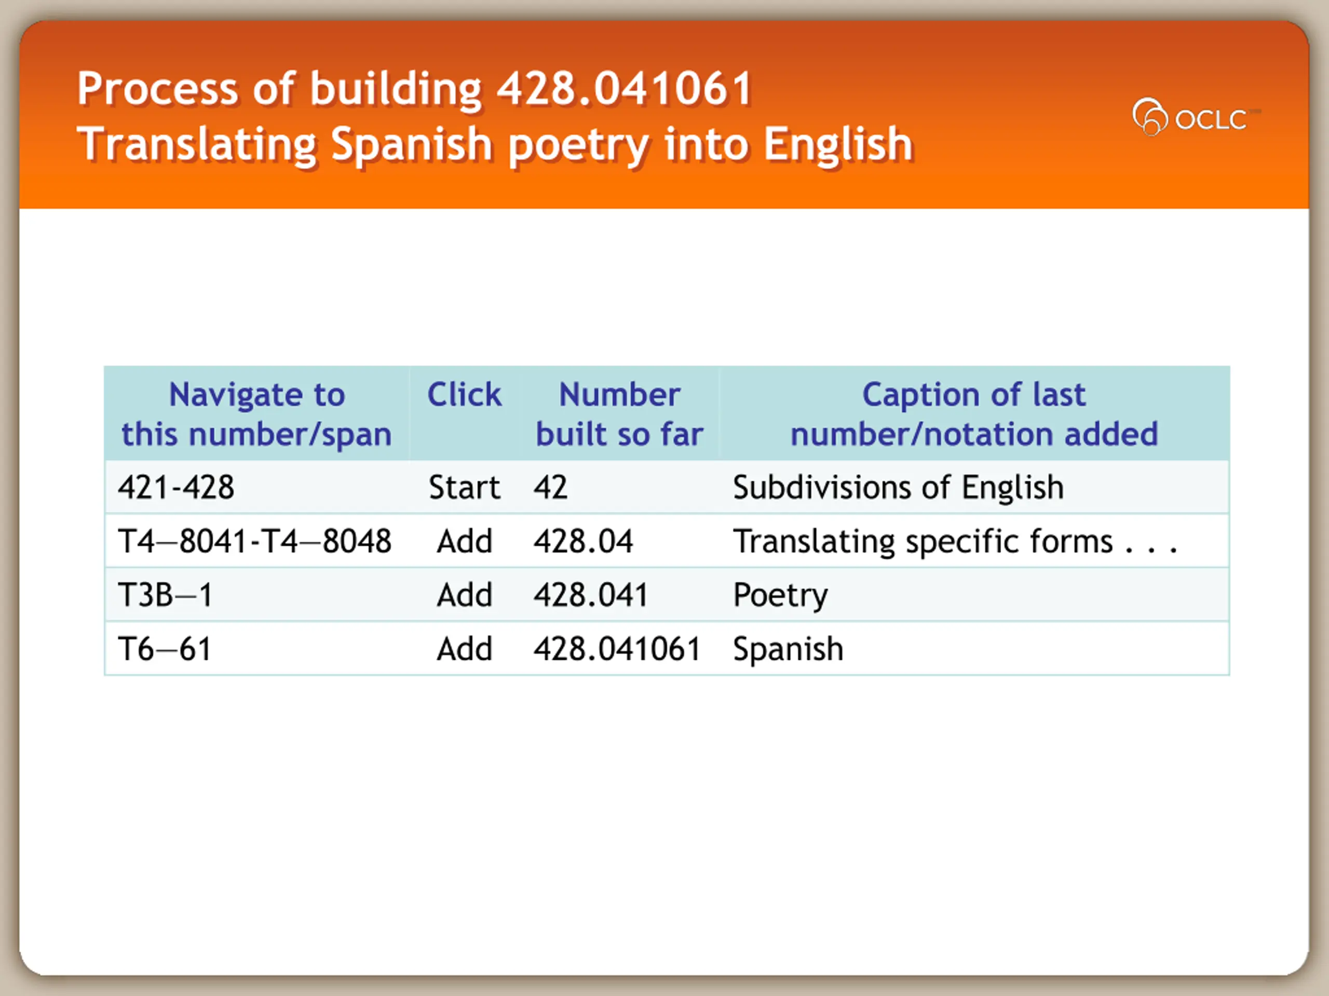The image size is (1329, 996).
Task: Click the '428.04' number cell
Action: (583, 542)
